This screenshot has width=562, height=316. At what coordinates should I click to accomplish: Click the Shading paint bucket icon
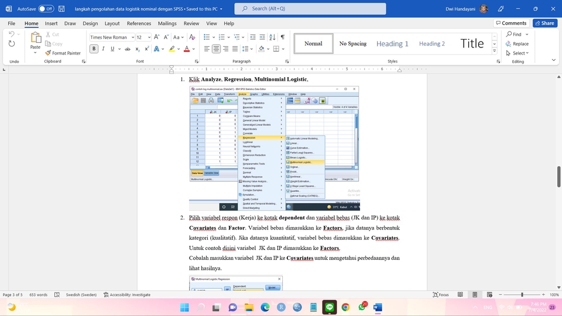(261, 49)
